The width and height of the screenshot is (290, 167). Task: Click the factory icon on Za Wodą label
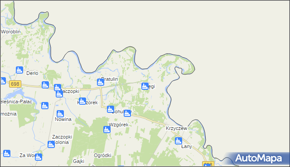[x=38, y=157]
